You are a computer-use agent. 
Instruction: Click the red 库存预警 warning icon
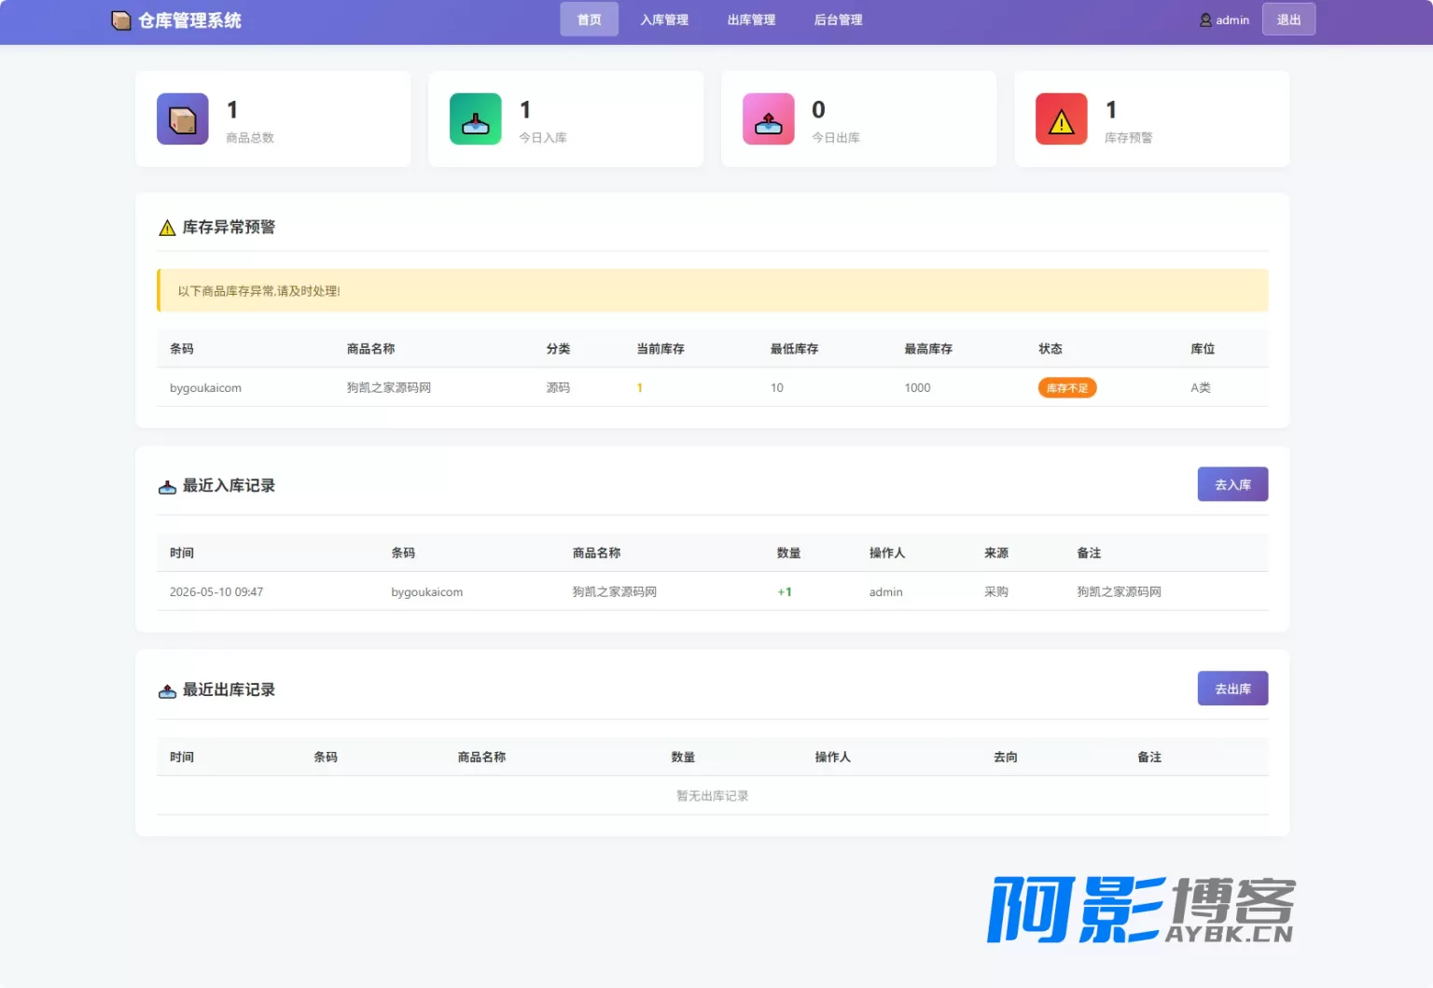click(x=1062, y=119)
